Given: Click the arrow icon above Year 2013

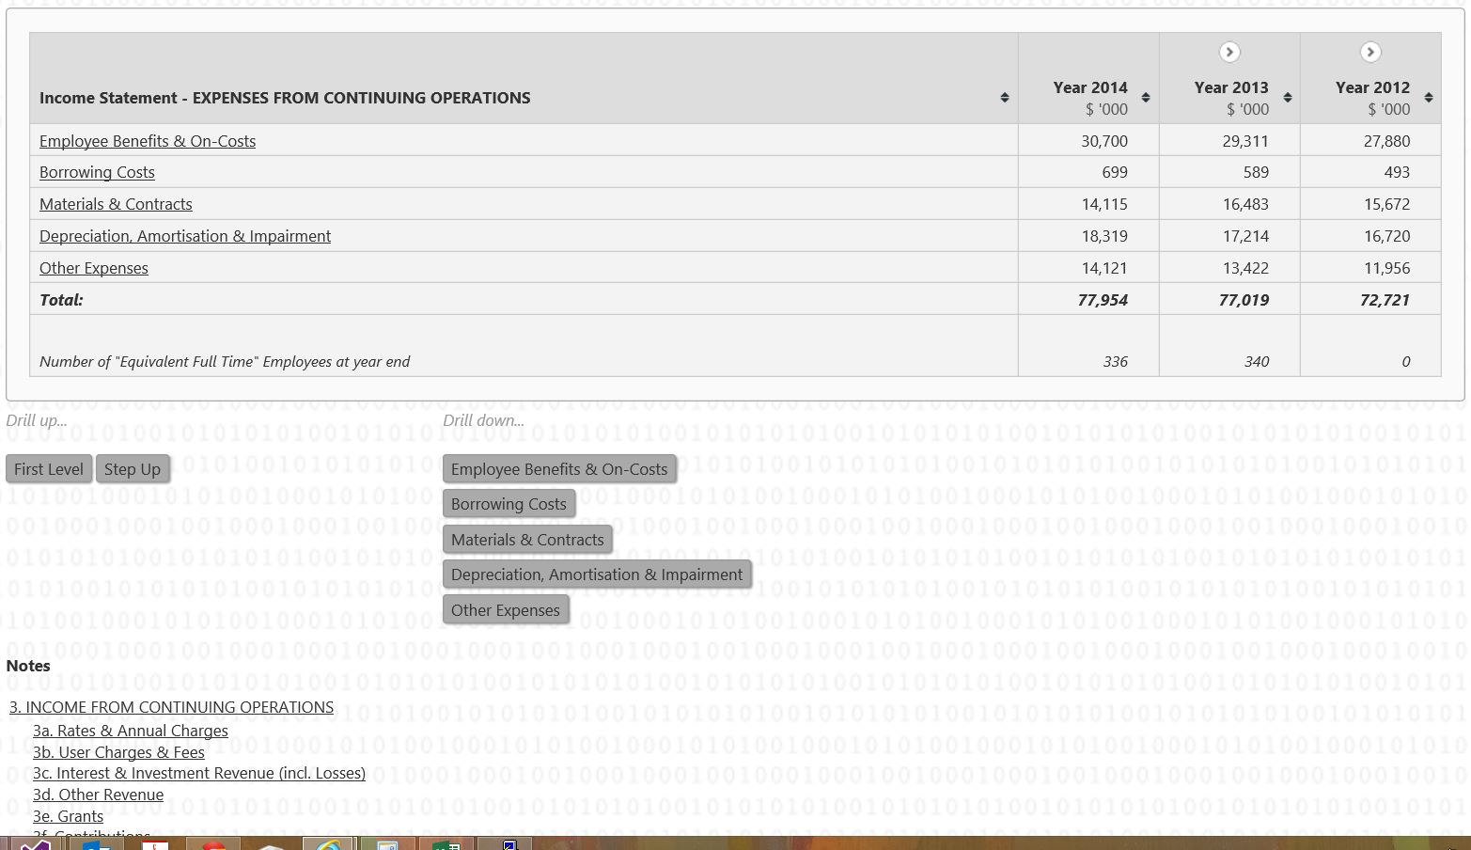Looking at the screenshot, I should [x=1229, y=53].
